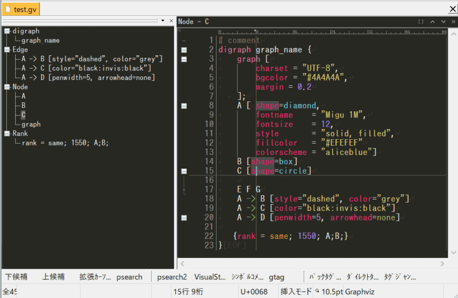Click the バックタグ... button
Image resolution: width=458 pixels, height=298 pixels.
pos(325,276)
